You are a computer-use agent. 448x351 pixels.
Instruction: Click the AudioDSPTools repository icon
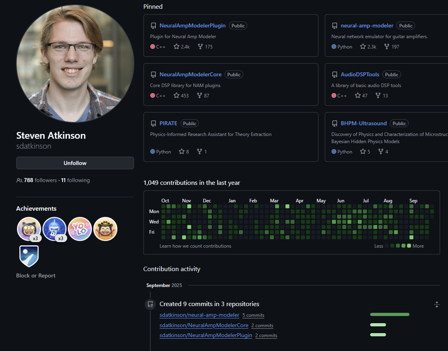pos(335,75)
